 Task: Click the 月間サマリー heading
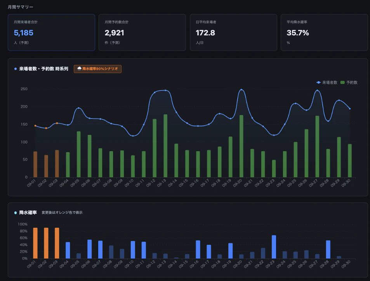[21, 7]
